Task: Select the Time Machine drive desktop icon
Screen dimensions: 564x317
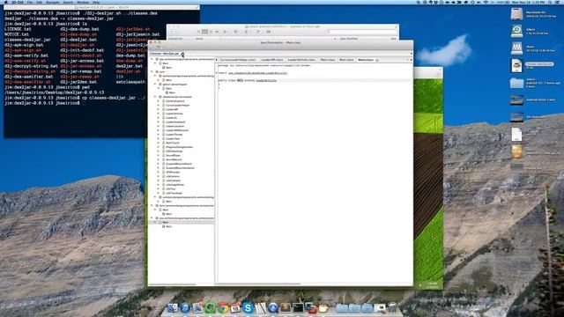Action: coord(516,31)
